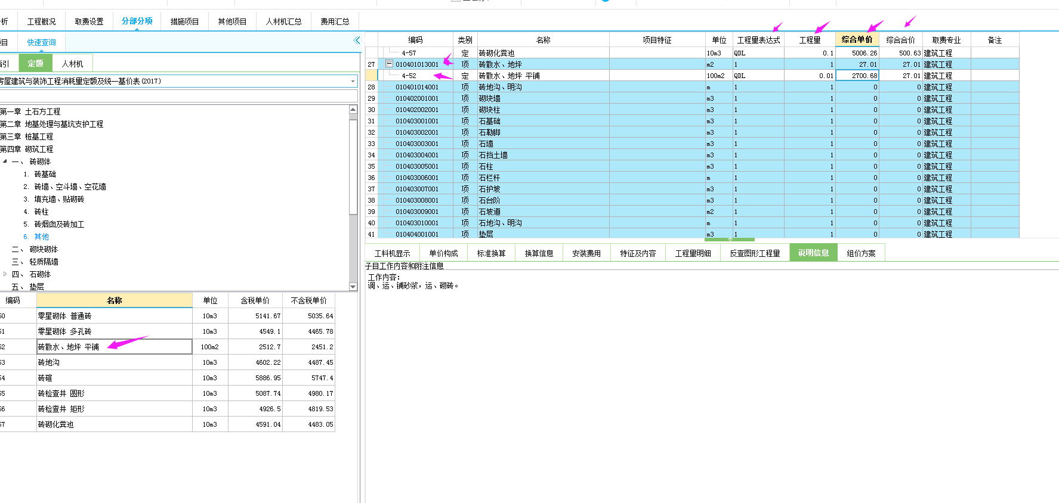Open the 安装费用 bottom tab
Image resolution: width=1059 pixels, height=503 pixels.
586,253
